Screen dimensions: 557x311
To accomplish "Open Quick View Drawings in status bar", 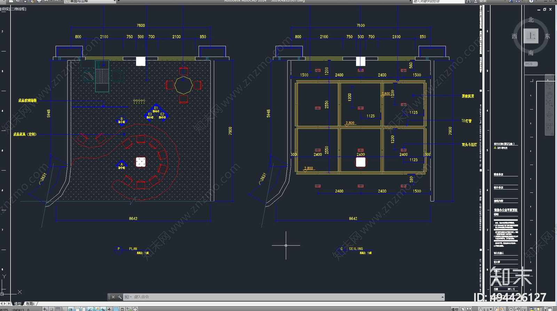I will point(469,309).
